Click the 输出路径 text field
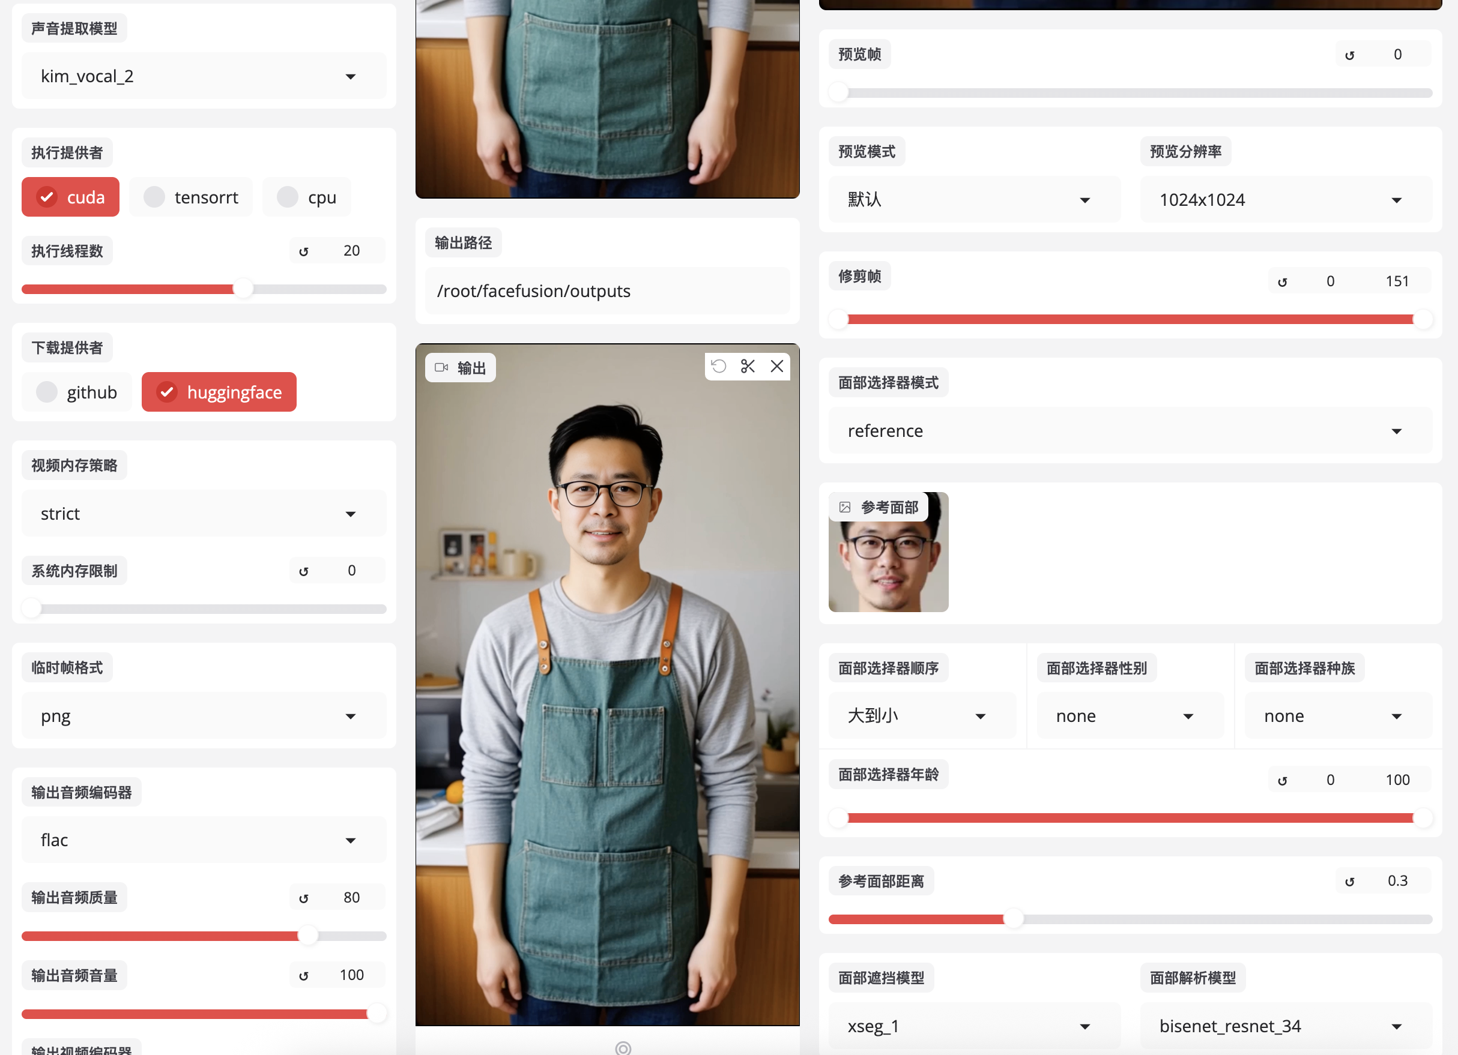Image resolution: width=1458 pixels, height=1055 pixels. point(608,291)
